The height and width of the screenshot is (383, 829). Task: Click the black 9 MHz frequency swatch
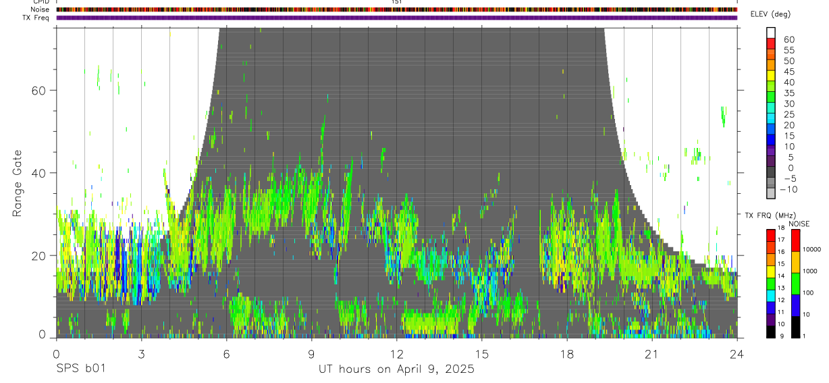click(x=770, y=331)
